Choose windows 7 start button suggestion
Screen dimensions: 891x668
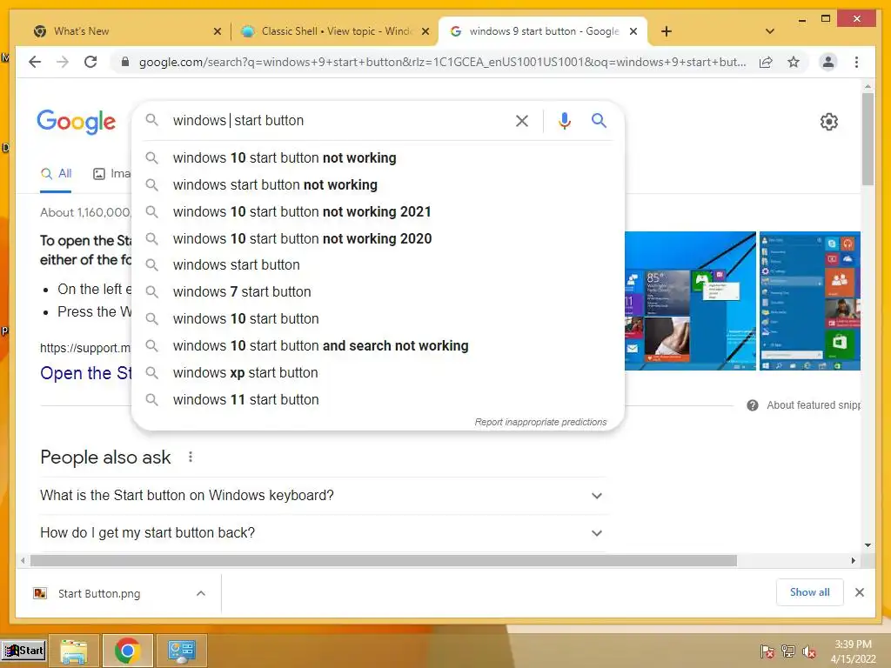pos(378,292)
